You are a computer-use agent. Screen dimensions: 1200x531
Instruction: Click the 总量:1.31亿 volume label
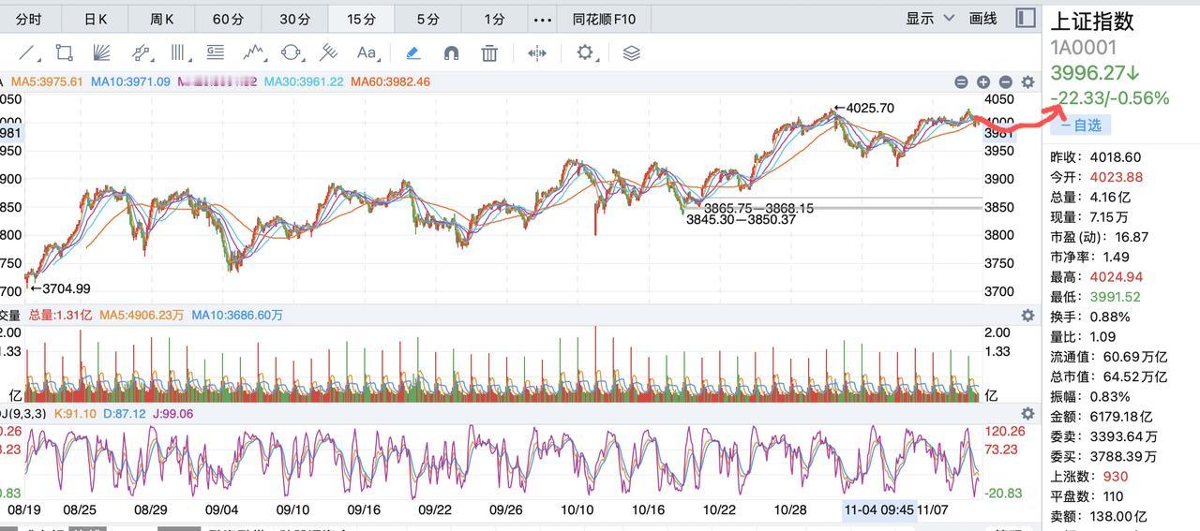(x=60, y=316)
